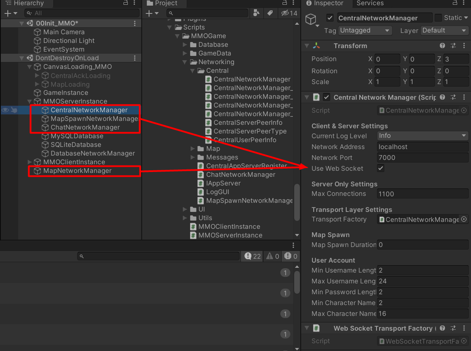Toggle CentralNetworkManager active checkbox
The height and width of the screenshot is (351, 471).
coord(330,18)
